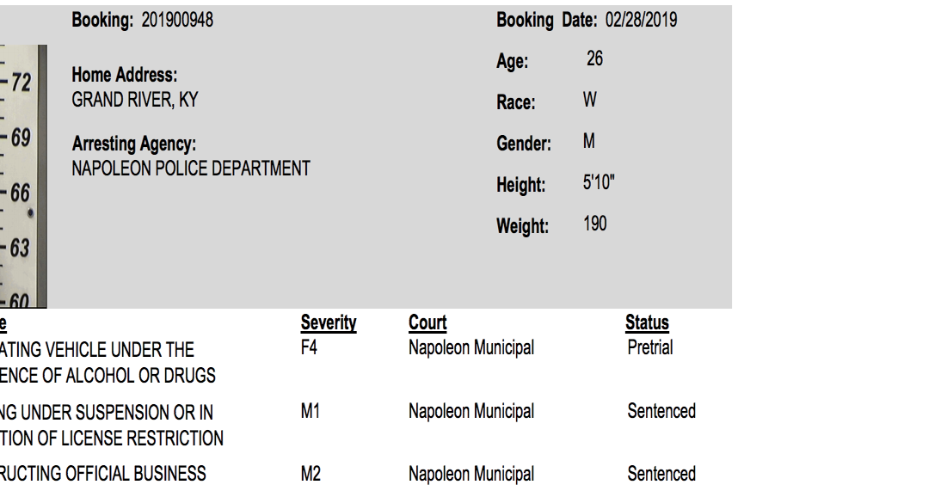Screen dimensions: 947x497
Task: Click the weight value 190
Action: [595, 224]
